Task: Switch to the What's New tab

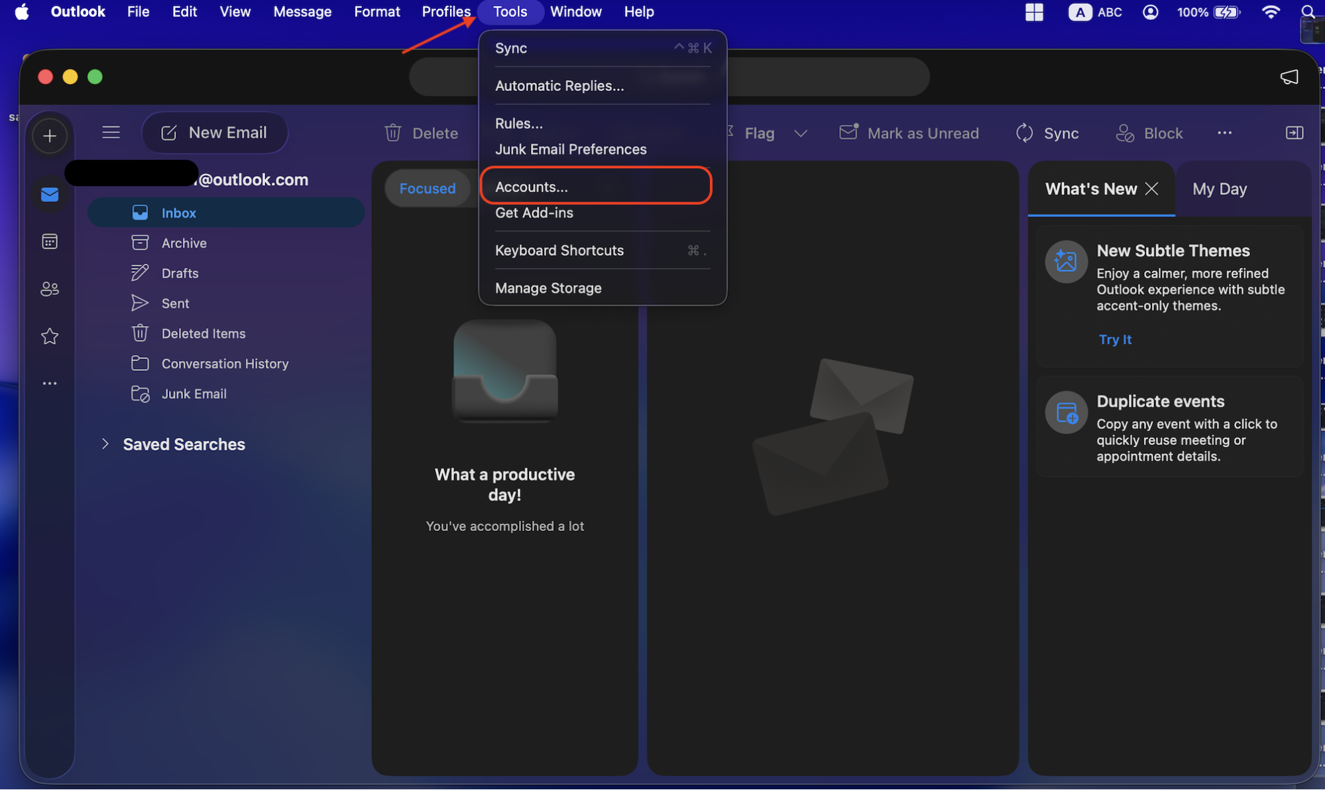Action: tap(1090, 189)
